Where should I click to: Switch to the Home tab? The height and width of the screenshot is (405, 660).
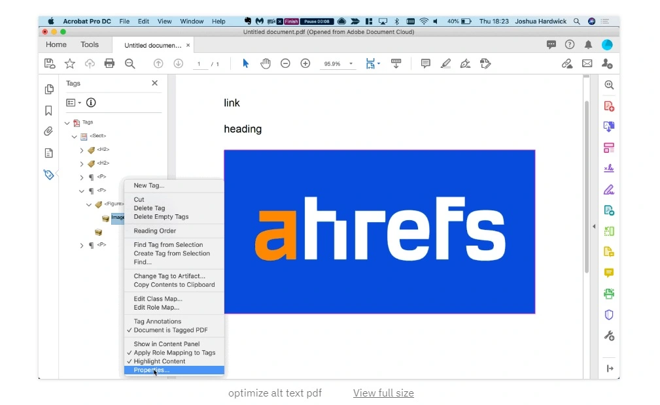coord(56,44)
